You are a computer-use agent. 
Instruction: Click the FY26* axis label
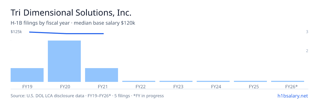click(291, 86)
